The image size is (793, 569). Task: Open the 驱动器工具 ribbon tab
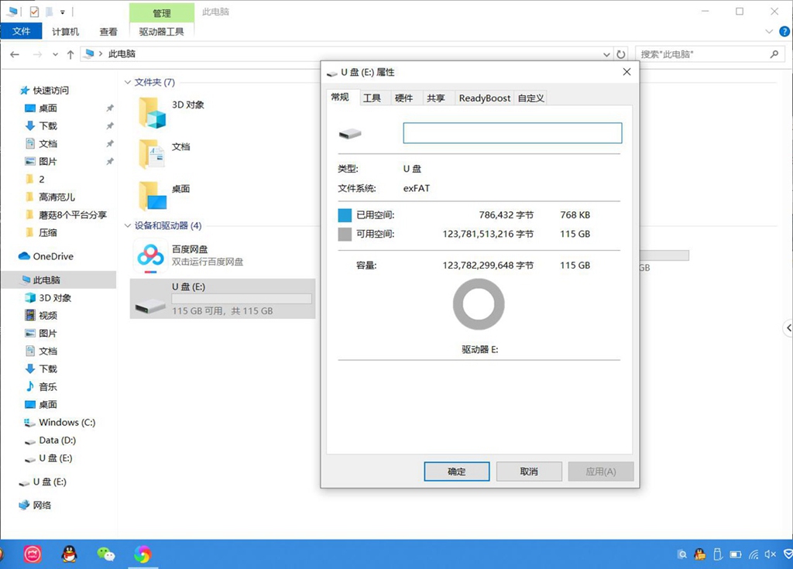point(162,32)
